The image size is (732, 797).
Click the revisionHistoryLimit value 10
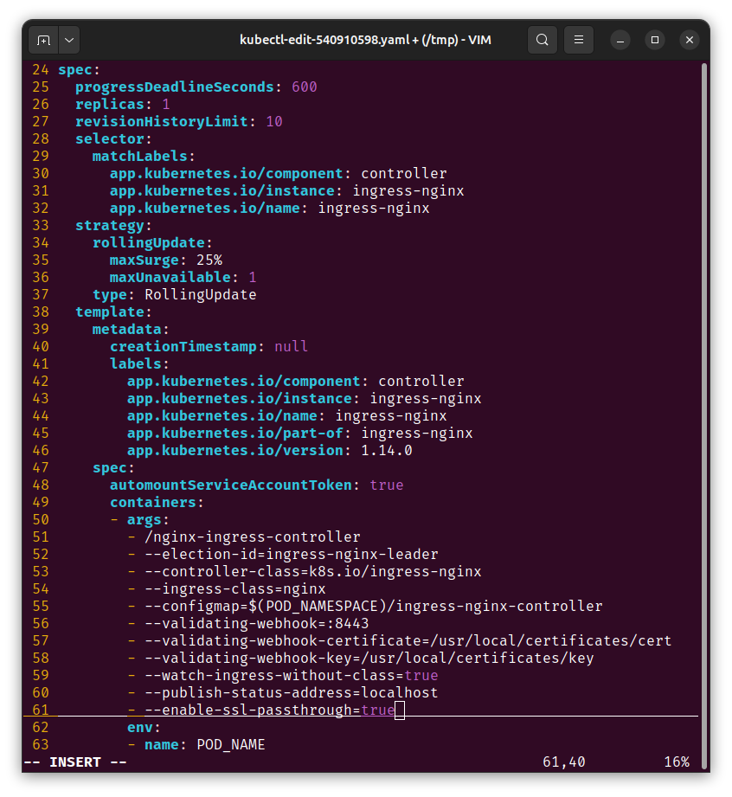click(x=274, y=121)
